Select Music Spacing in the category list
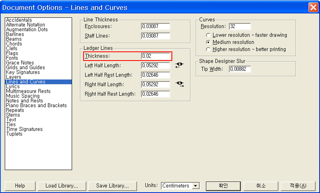 [x=23, y=96]
